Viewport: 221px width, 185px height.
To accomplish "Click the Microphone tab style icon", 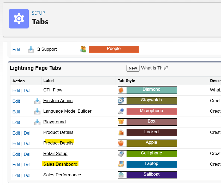I will click(x=122, y=112).
